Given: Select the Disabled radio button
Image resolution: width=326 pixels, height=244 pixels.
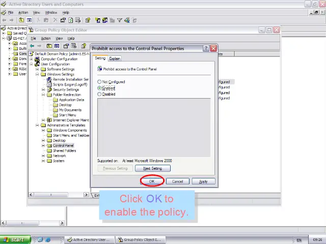Looking at the screenshot, I should click(99, 94).
